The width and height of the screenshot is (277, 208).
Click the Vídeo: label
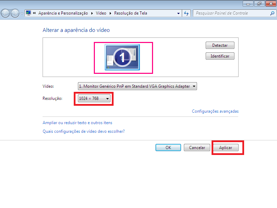coord(48,86)
